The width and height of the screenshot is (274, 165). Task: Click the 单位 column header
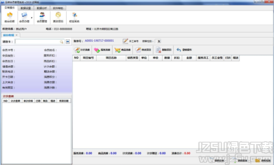144,58
